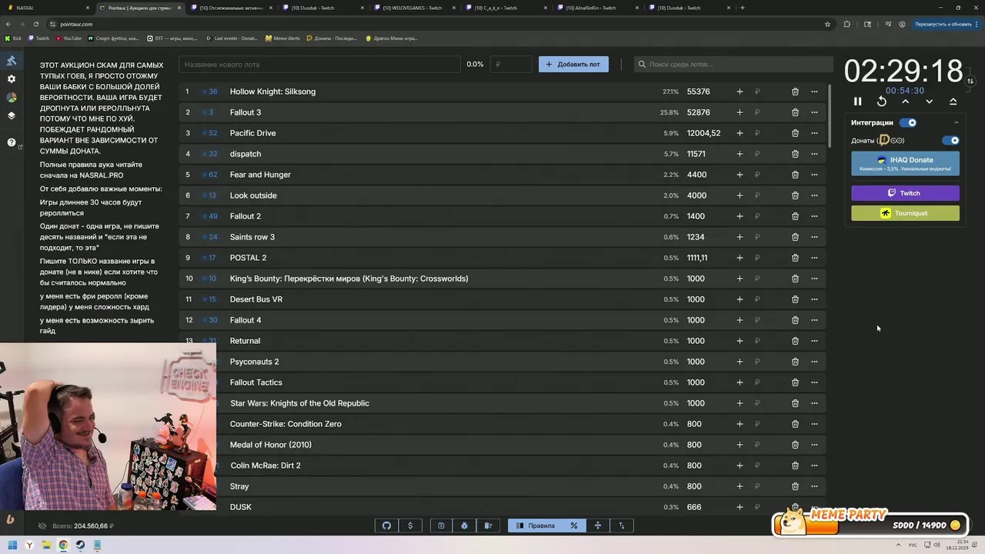Delete the Desert Bus VR lot
This screenshot has height=554, width=985.
(x=795, y=299)
